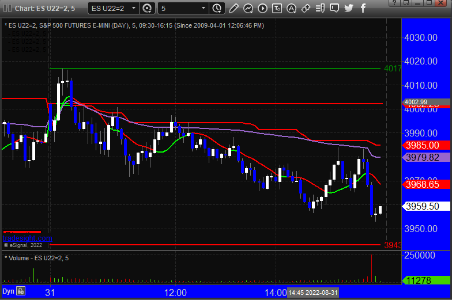Click the 3968.65 red price label
The height and width of the screenshot is (300, 452).
426,184
